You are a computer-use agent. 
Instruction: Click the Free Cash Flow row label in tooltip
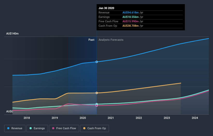pos(108,21)
